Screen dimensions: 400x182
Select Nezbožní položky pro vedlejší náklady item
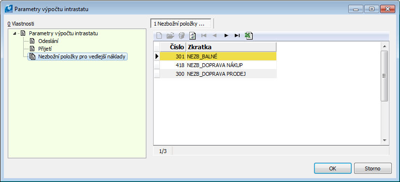(82, 56)
